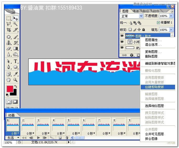Viewport: 179px width, 148px height.
Task: Open frame 2 delay time dropdown
Action: click(30, 133)
